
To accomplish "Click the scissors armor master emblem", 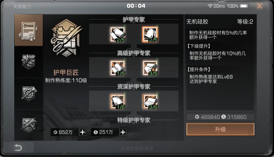I will (66, 38).
